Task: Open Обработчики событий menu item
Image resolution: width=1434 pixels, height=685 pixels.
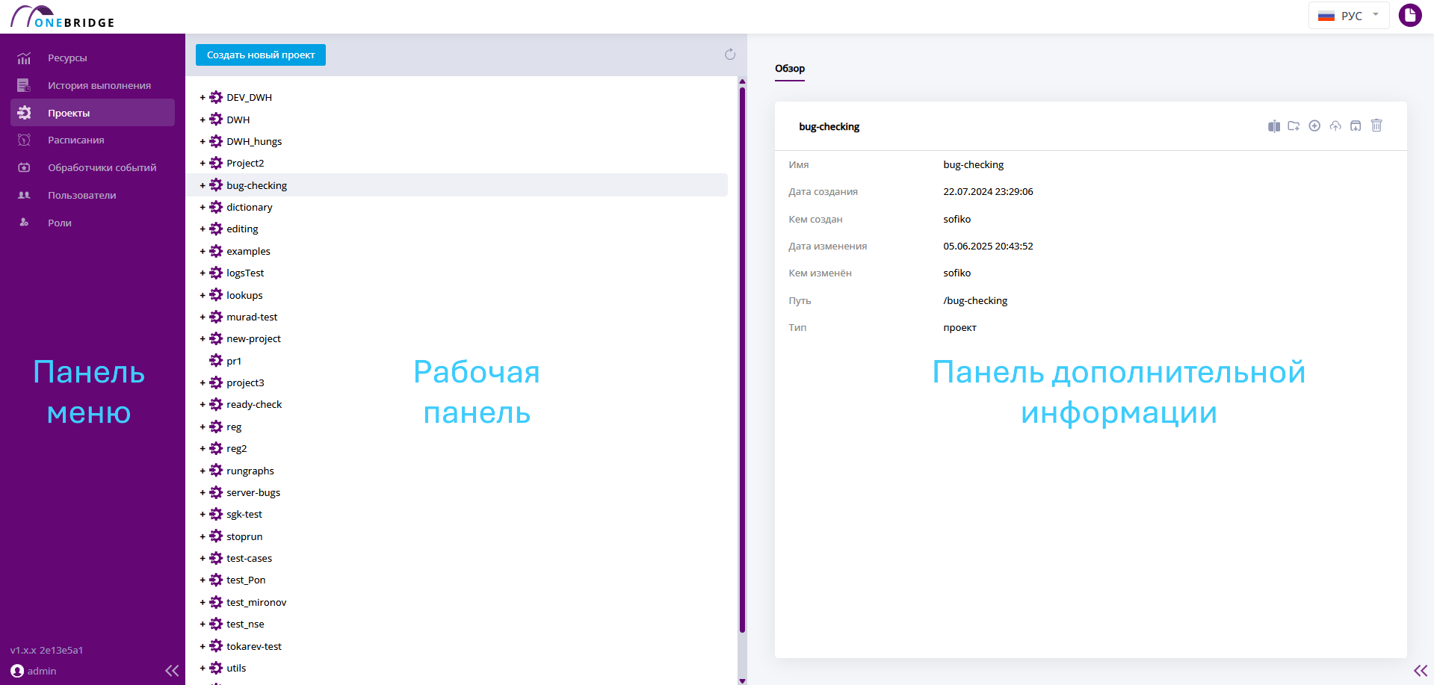Action: click(x=93, y=168)
